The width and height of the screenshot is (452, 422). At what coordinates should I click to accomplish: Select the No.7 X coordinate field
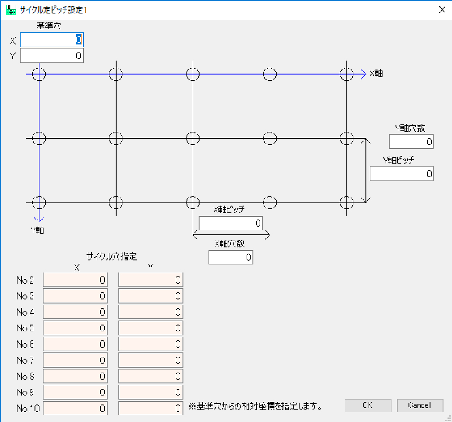click(74, 360)
